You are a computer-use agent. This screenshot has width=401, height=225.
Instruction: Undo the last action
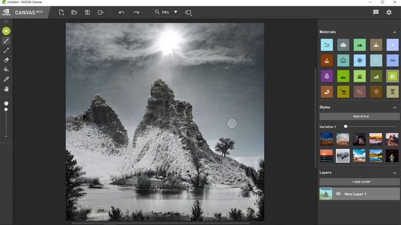click(122, 12)
